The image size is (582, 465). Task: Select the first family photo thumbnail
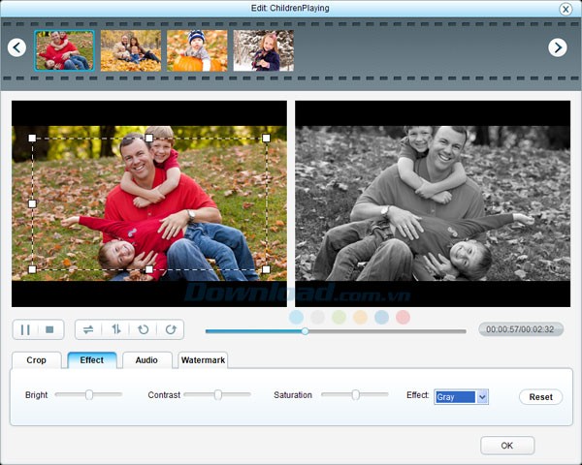pyautogui.click(x=65, y=50)
